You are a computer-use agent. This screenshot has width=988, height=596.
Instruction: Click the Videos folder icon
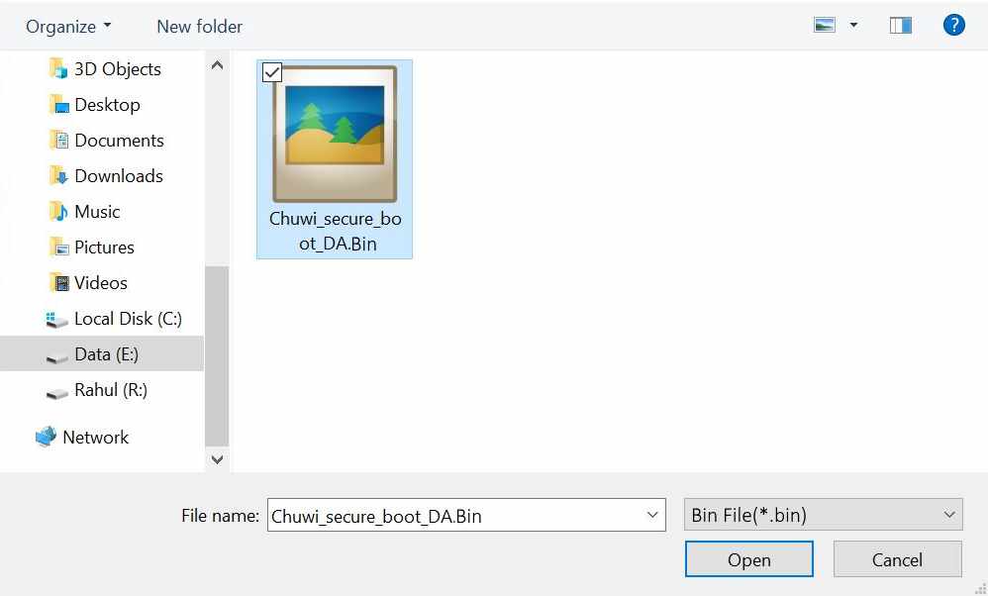point(58,282)
